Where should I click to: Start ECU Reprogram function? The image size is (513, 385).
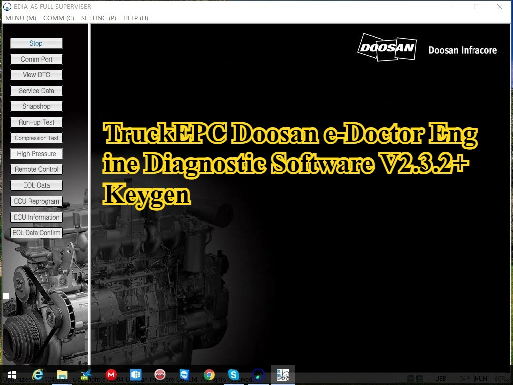36,201
